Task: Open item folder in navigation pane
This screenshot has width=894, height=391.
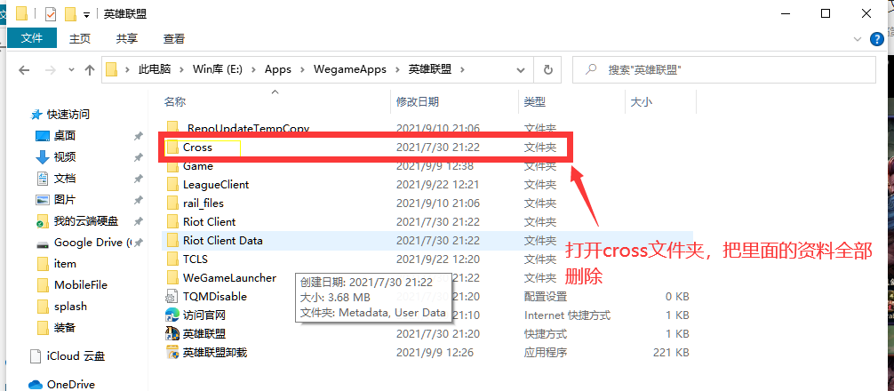Action: pyautogui.click(x=65, y=263)
